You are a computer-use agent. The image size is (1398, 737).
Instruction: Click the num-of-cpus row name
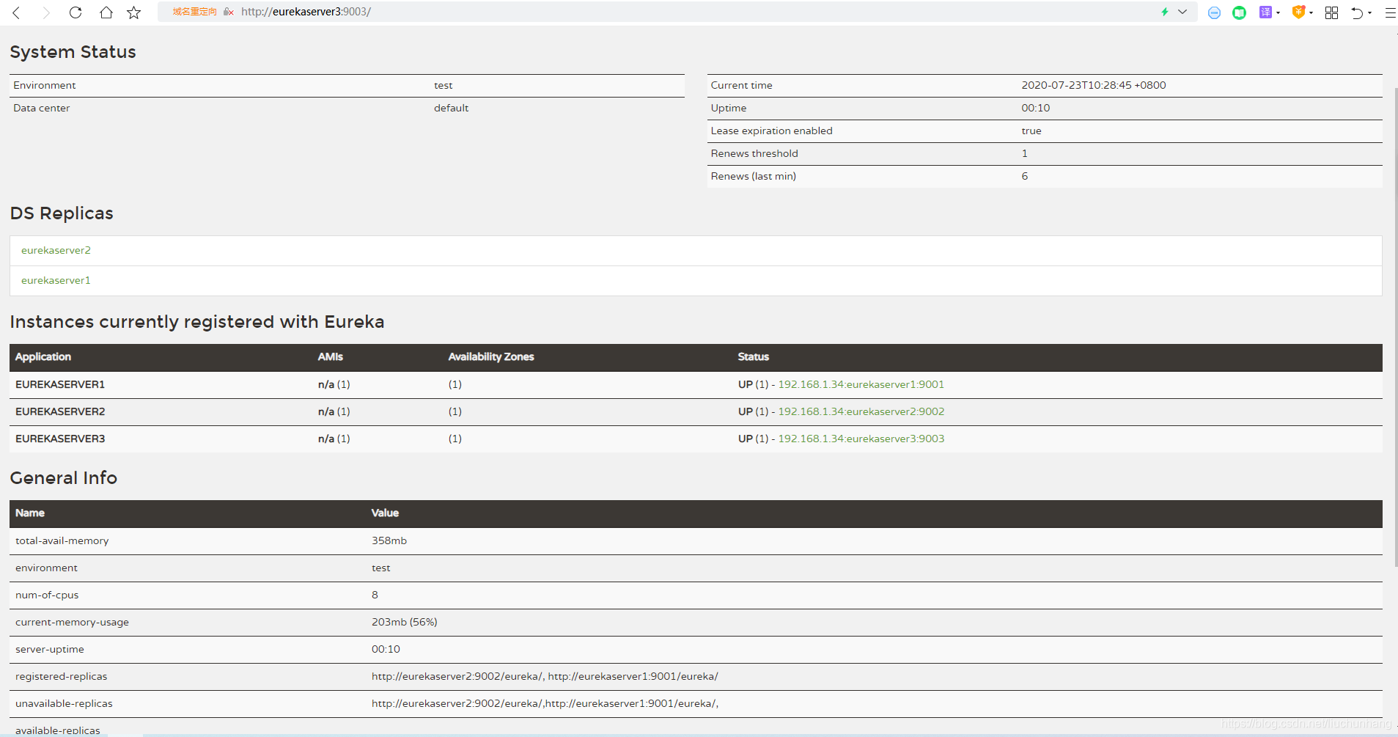point(47,595)
